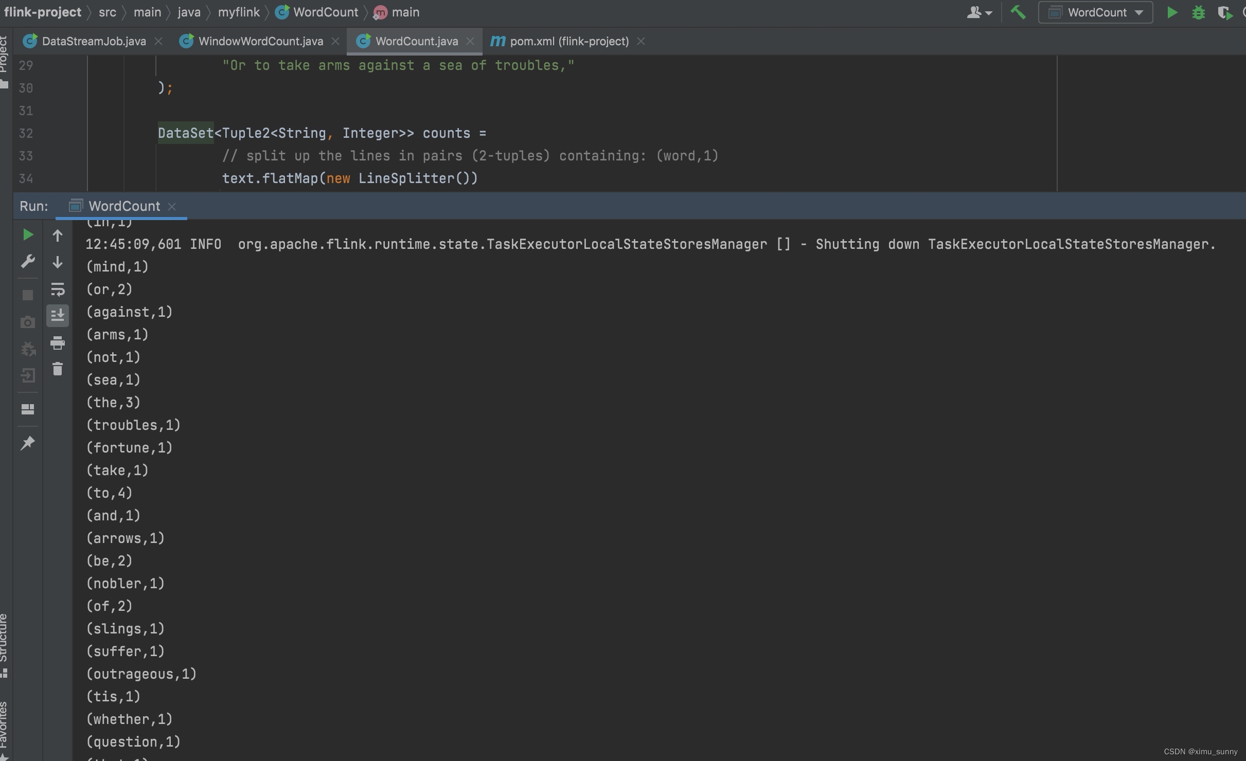Click console line (mind,1)
Viewport: 1246px width, 761px height.
(117, 267)
